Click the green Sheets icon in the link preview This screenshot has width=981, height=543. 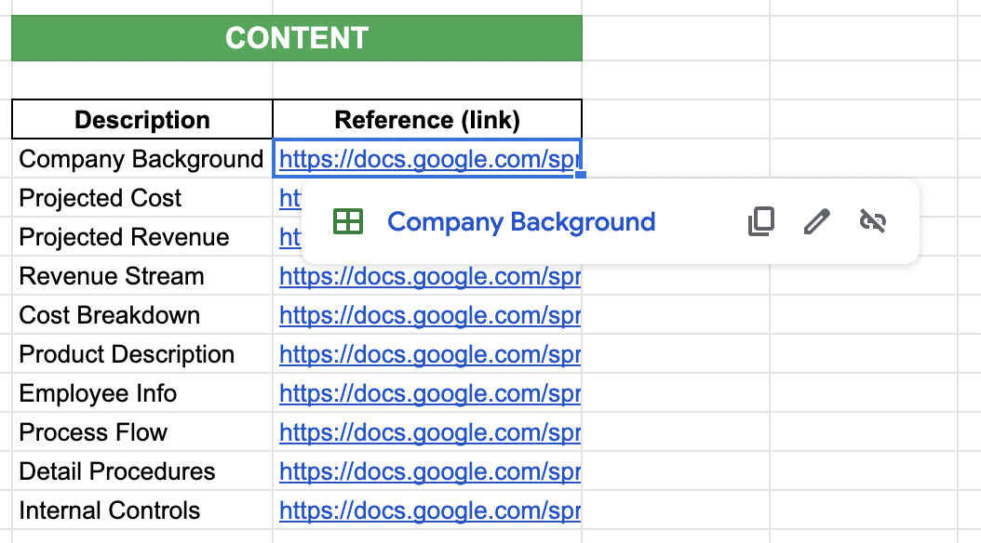[348, 221]
